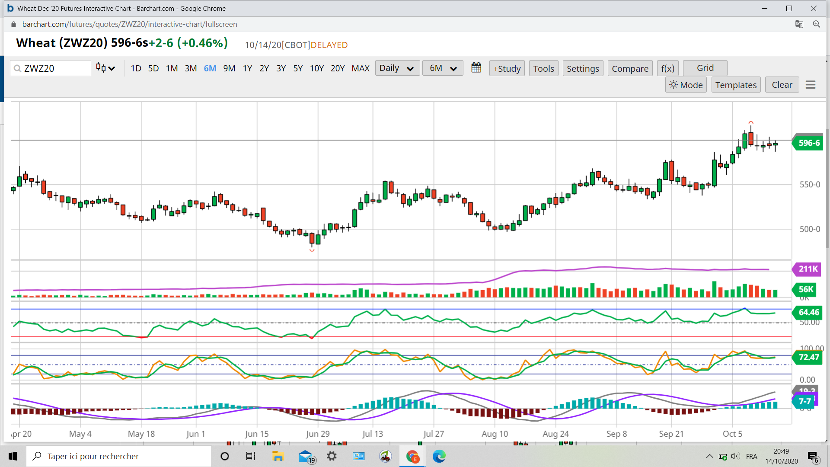Toggle the Grid display button
The height and width of the screenshot is (467, 830).
pyautogui.click(x=705, y=68)
